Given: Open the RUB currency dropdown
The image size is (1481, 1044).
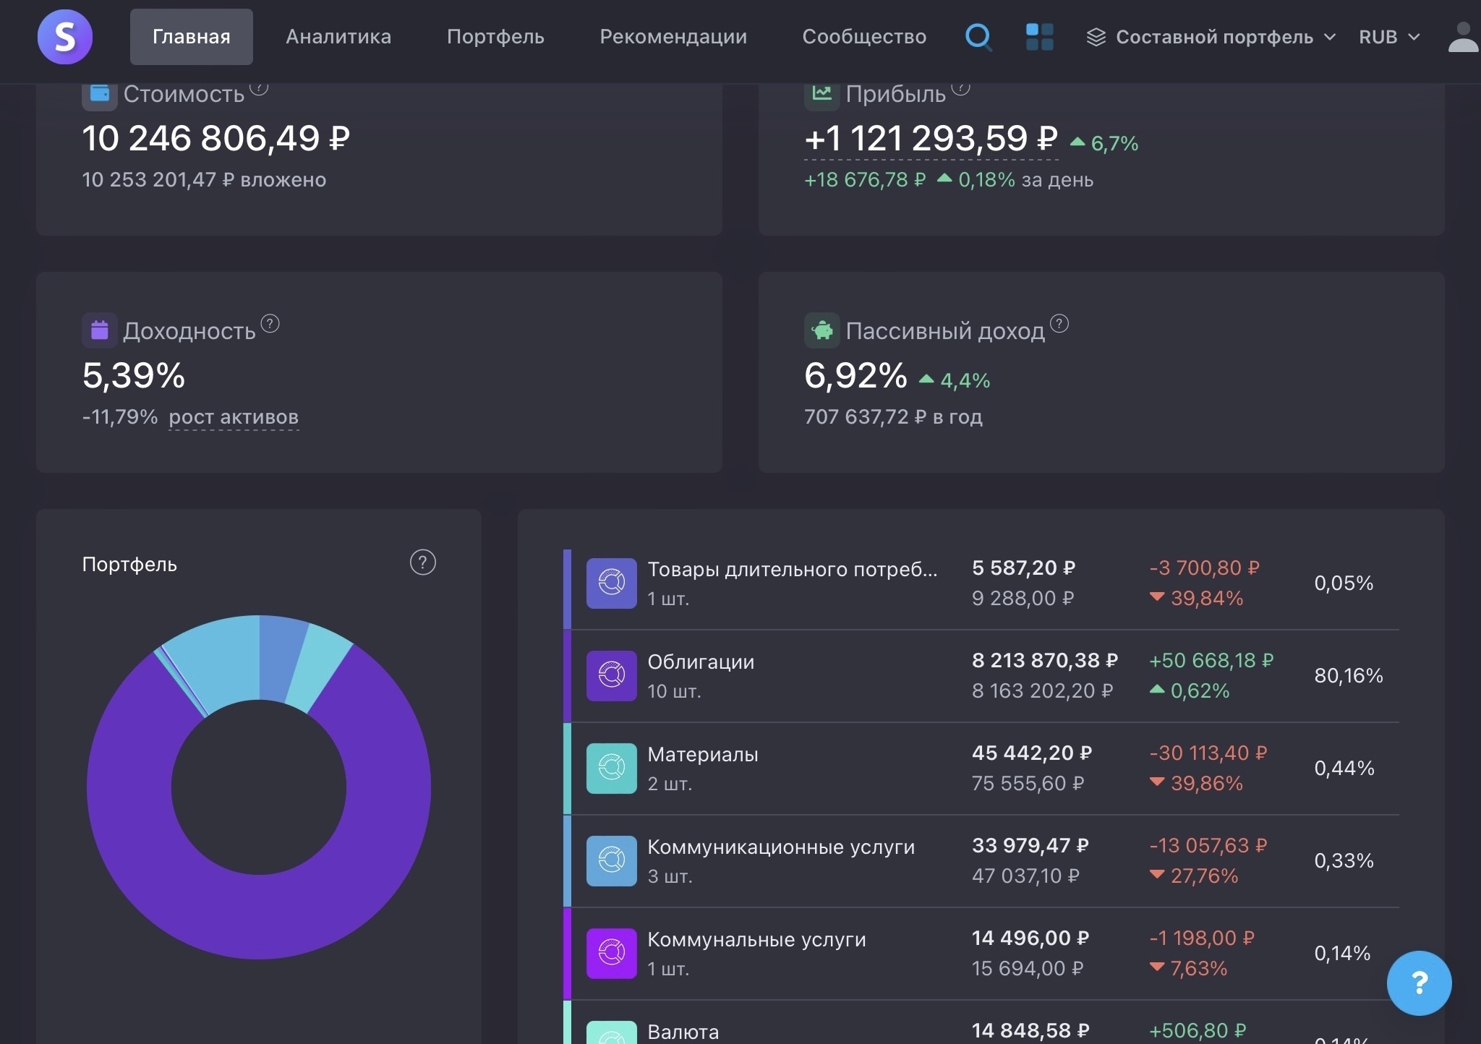Looking at the screenshot, I should coord(1388,37).
